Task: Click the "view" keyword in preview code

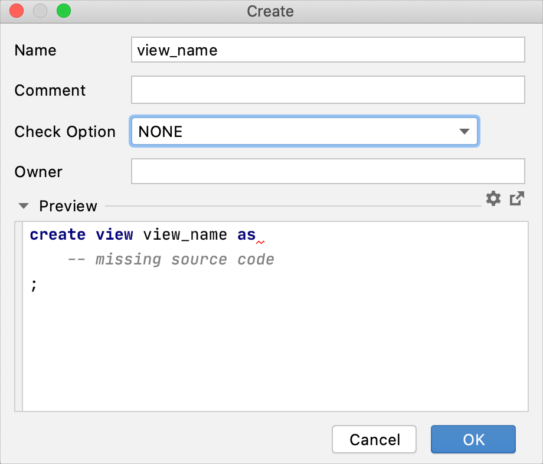Action: coord(115,235)
